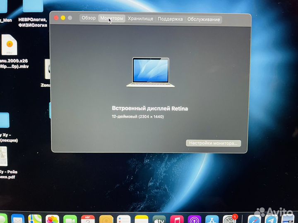Viewport: 298px width, 223px height.
Task: Launch Maps from the Dock
Action: point(35,219)
